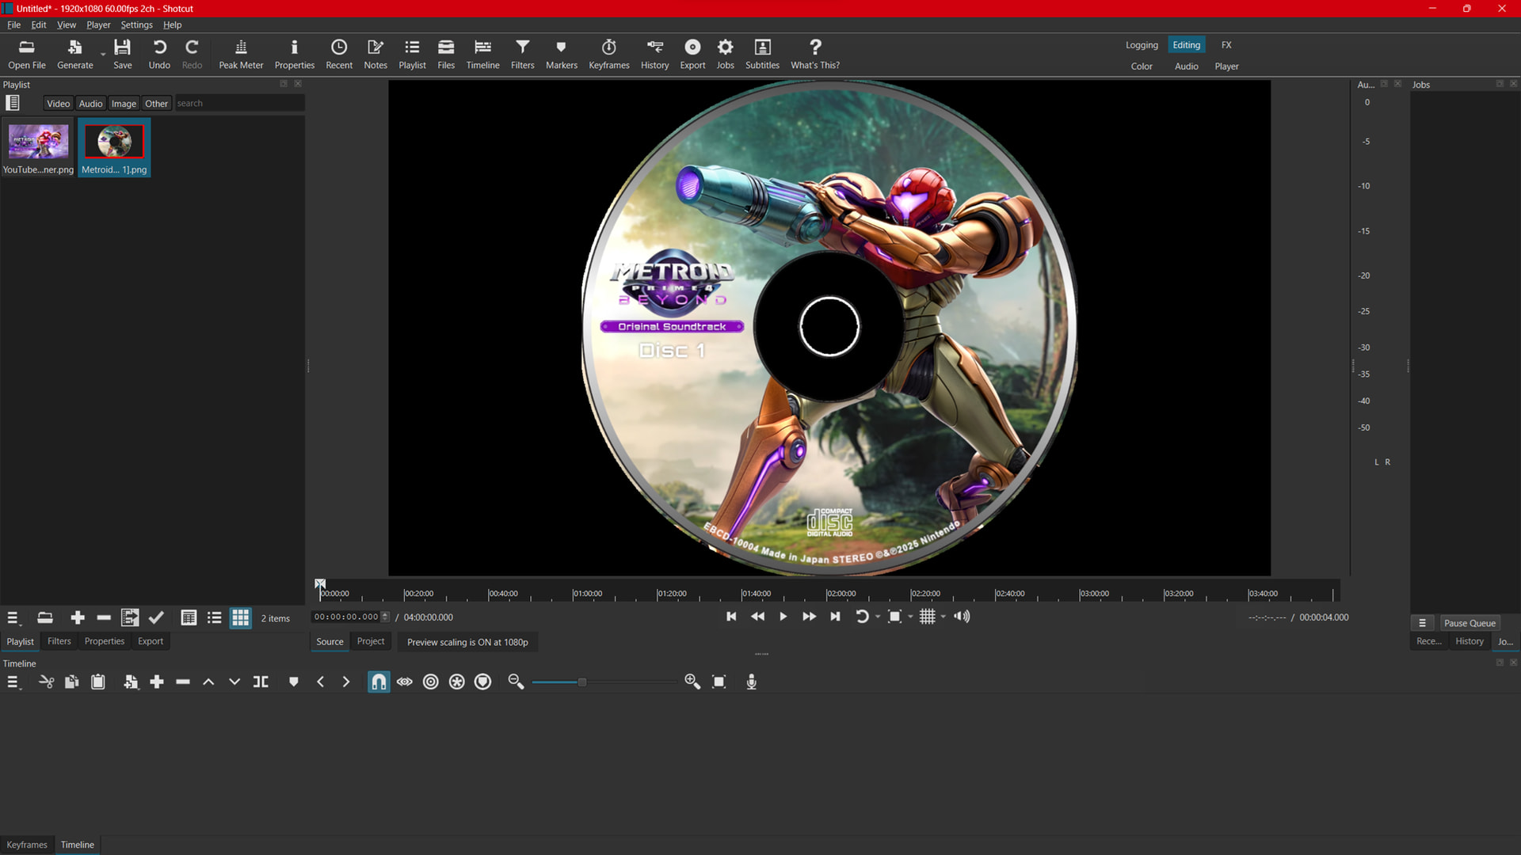Toggle the Video filter in the playlist
This screenshot has height=855, width=1521.
click(58, 104)
